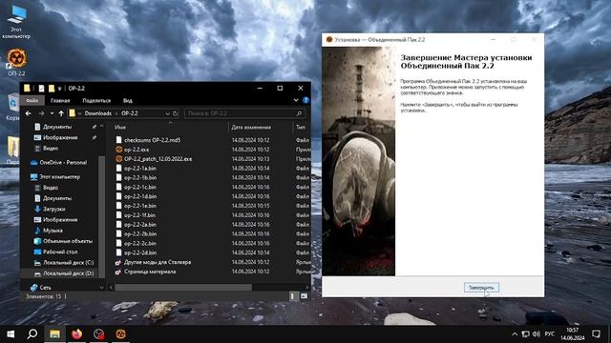
Task: Open Документы in quick access pane
Action: 57,127
